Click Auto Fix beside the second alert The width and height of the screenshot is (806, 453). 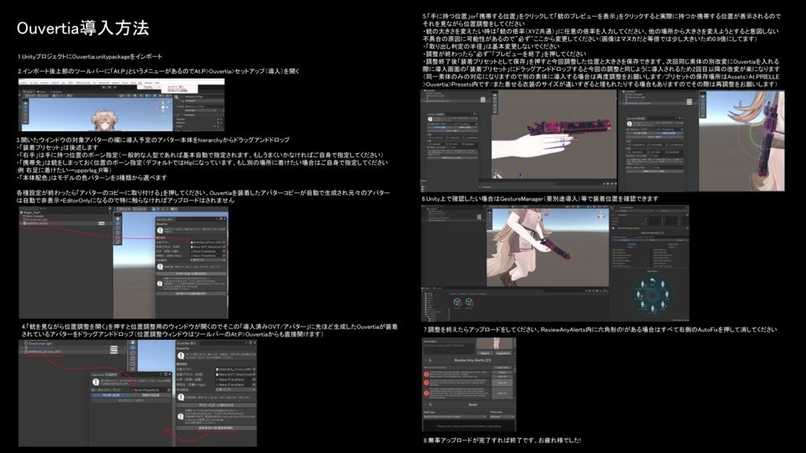[501, 383]
